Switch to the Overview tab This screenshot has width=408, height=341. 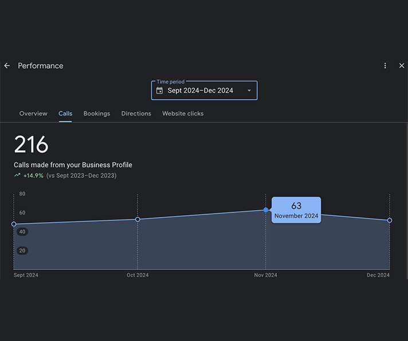pos(33,113)
